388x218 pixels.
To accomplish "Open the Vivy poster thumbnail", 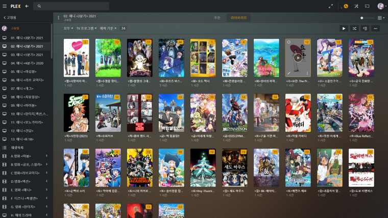I will click(203, 168).
